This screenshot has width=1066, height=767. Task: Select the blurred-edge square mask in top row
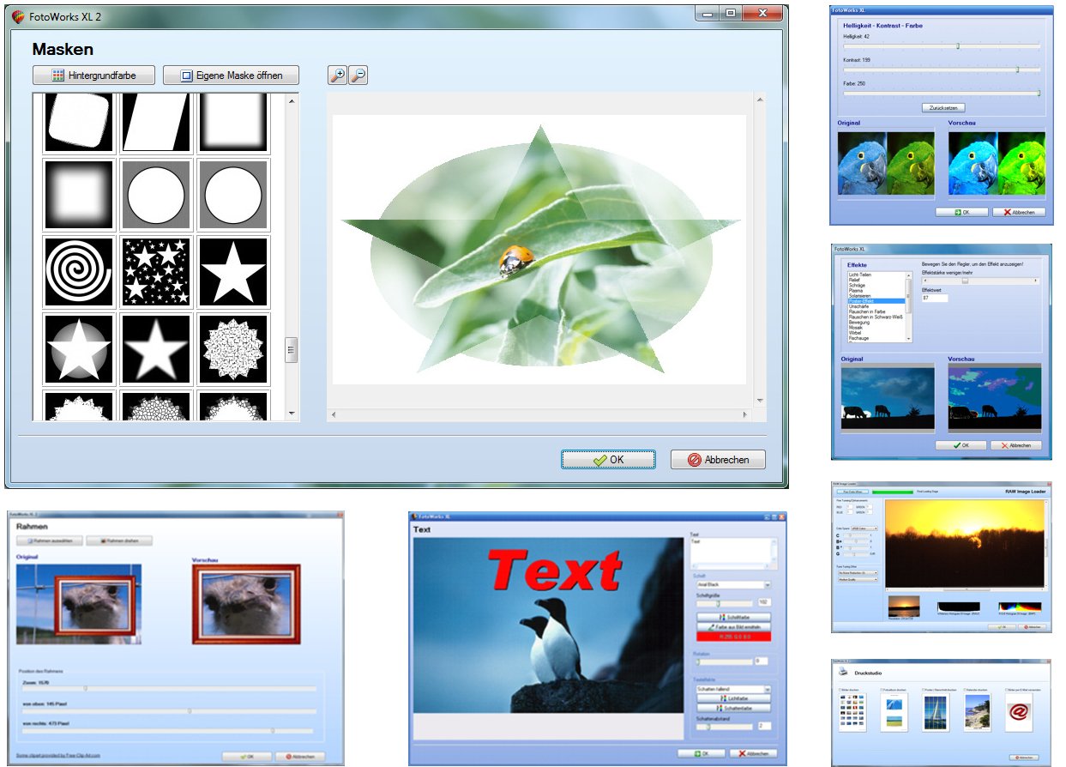[234, 123]
